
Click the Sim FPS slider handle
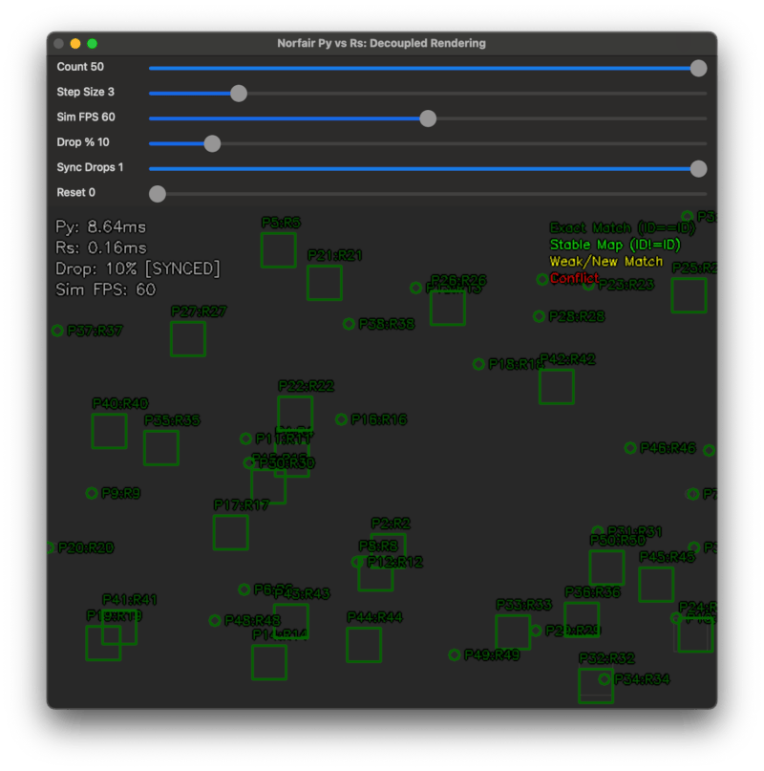[428, 118]
